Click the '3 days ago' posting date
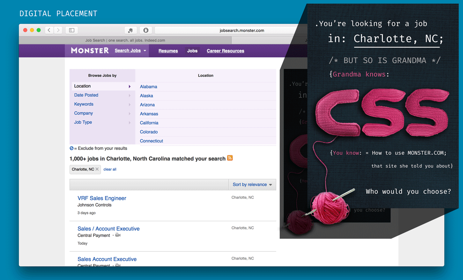The width and height of the screenshot is (463, 280). click(86, 213)
